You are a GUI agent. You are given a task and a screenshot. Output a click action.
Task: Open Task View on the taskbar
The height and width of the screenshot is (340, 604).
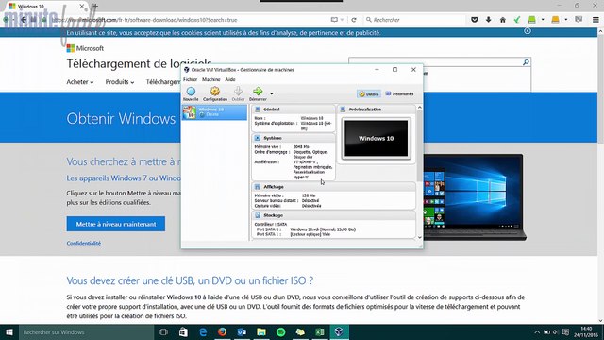[x=163, y=331]
